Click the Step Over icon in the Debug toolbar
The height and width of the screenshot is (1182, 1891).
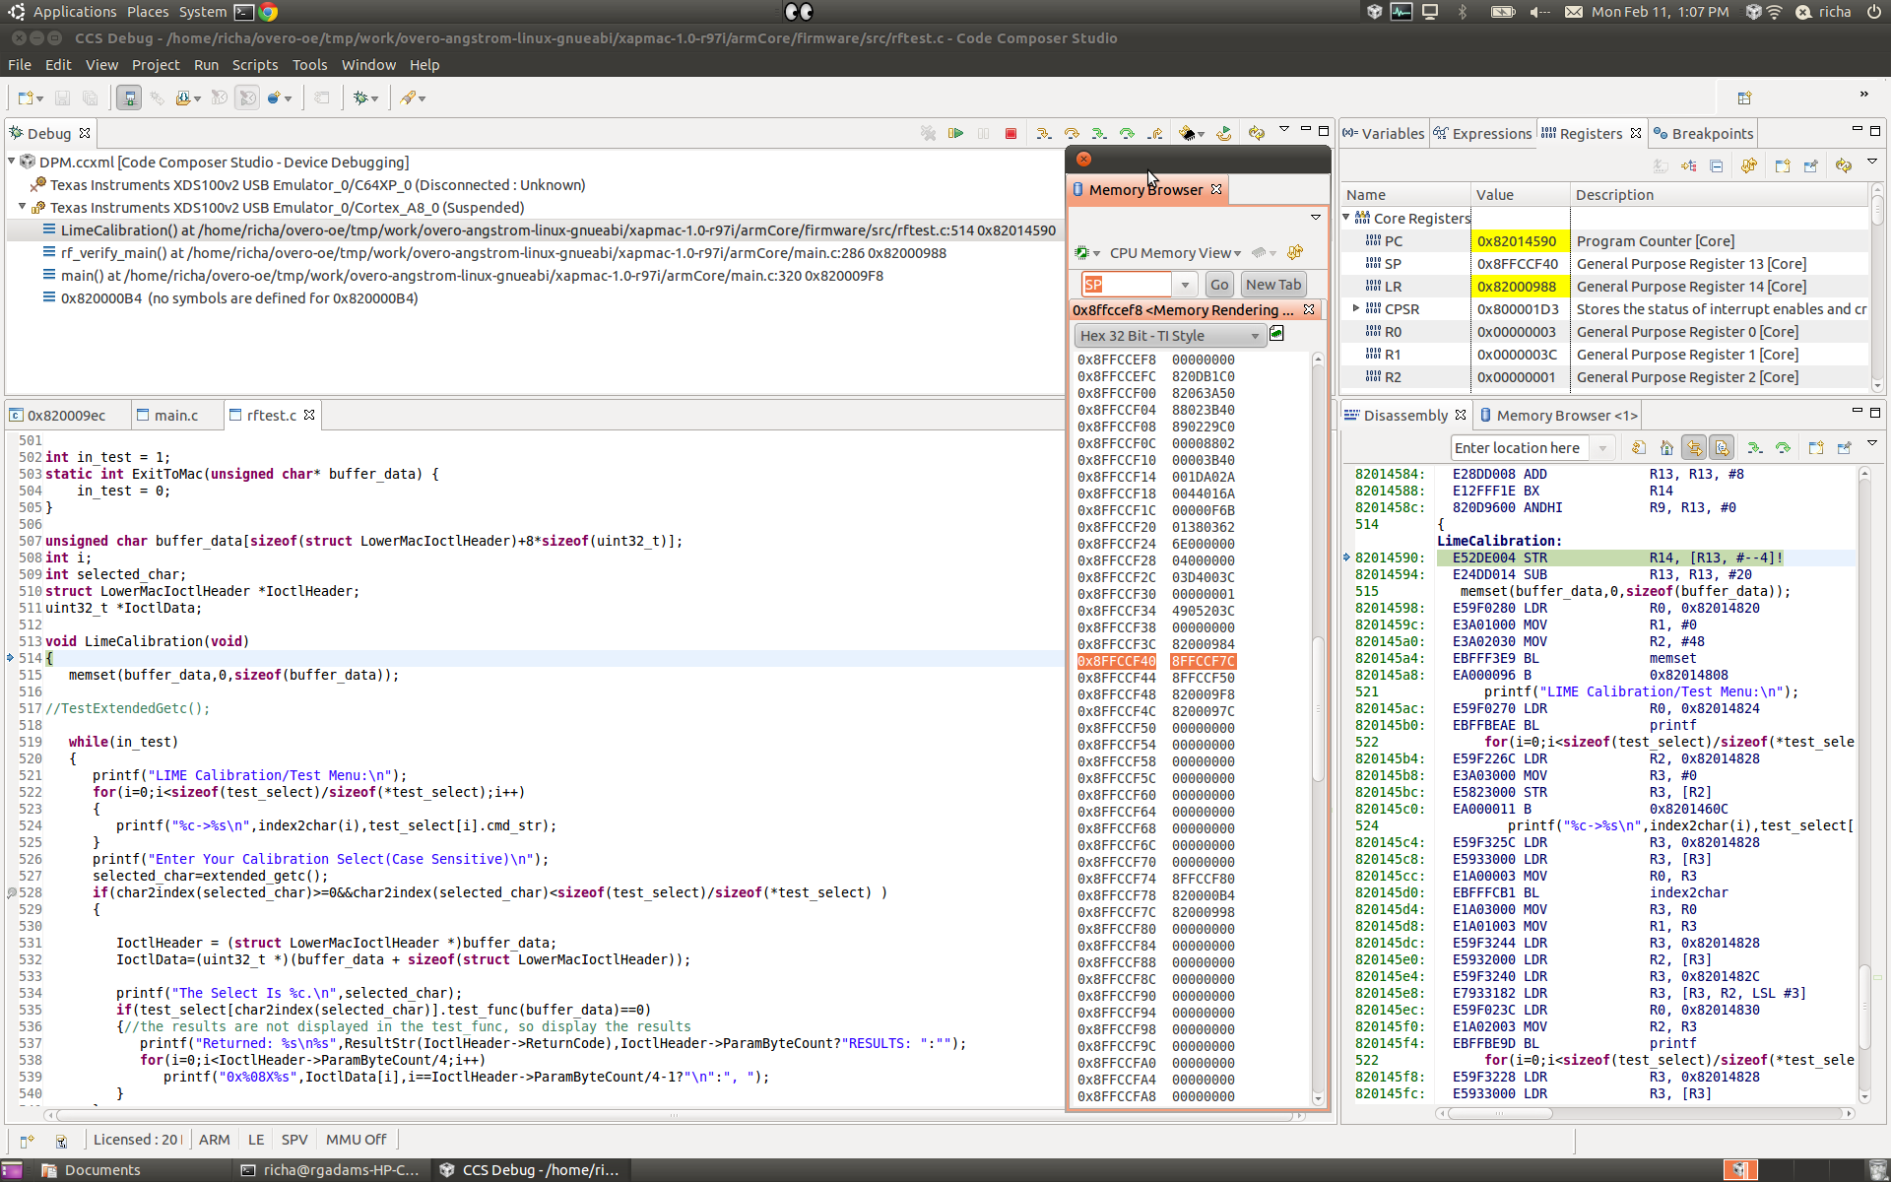(1072, 133)
